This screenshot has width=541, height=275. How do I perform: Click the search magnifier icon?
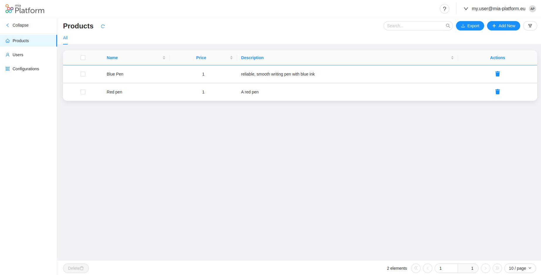click(448, 26)
